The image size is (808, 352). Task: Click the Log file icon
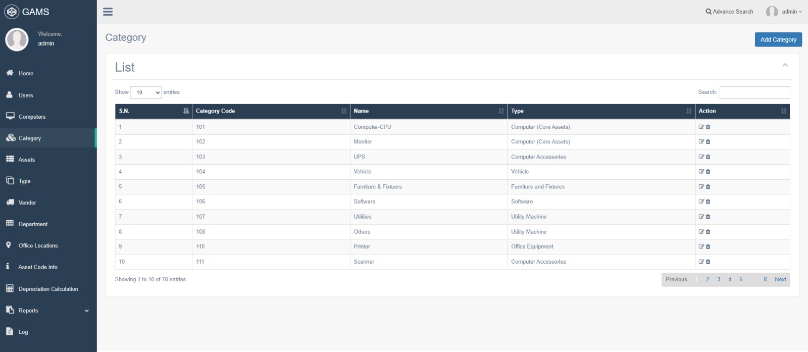coord(9,331)
